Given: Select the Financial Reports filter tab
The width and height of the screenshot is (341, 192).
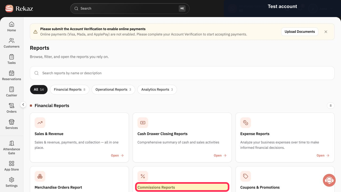Looking at the screenshot, I should pos(70,90).
